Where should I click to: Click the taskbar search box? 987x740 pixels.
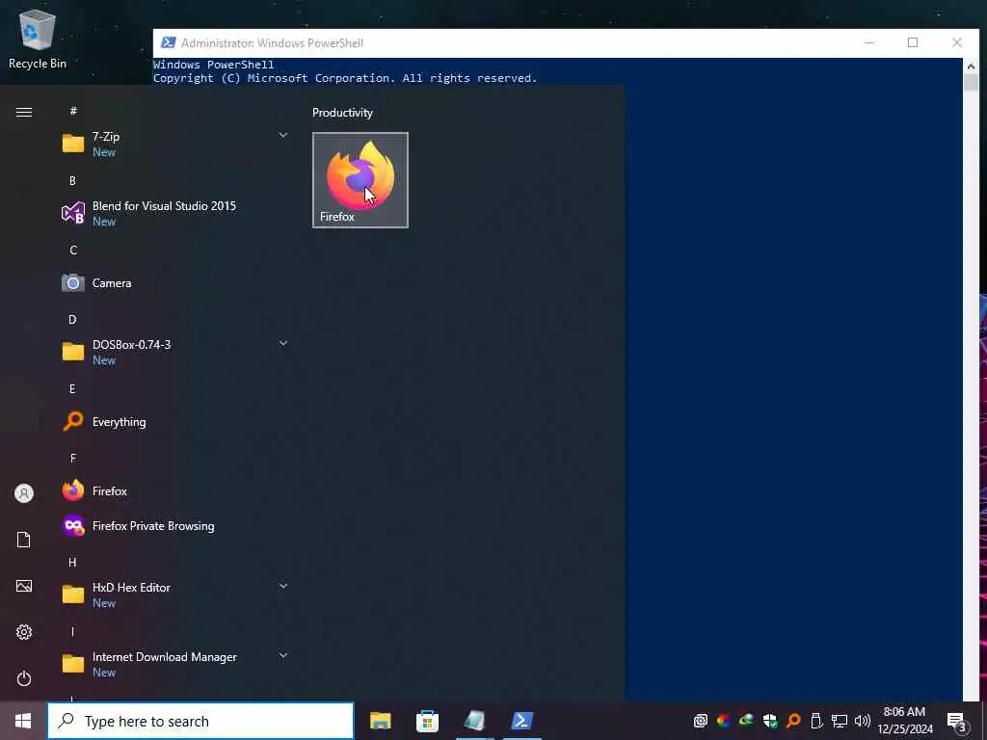pos(200,721)
